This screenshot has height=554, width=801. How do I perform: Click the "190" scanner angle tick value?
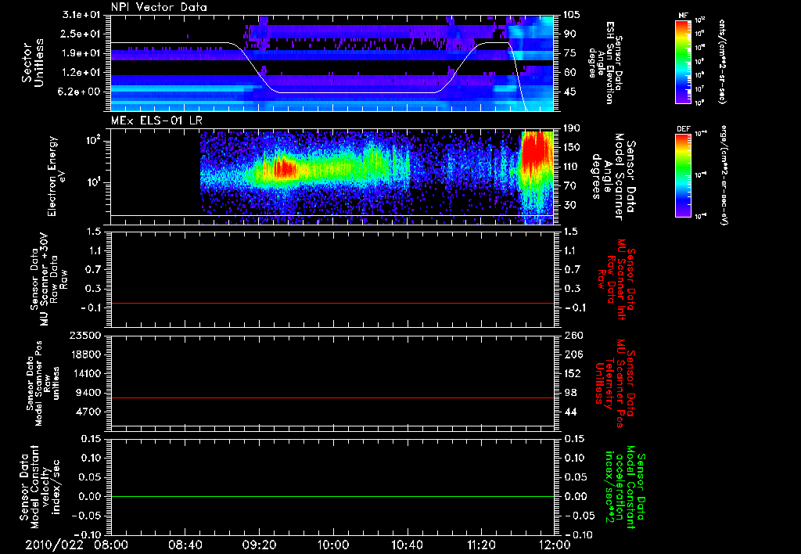tap(572, 128)
